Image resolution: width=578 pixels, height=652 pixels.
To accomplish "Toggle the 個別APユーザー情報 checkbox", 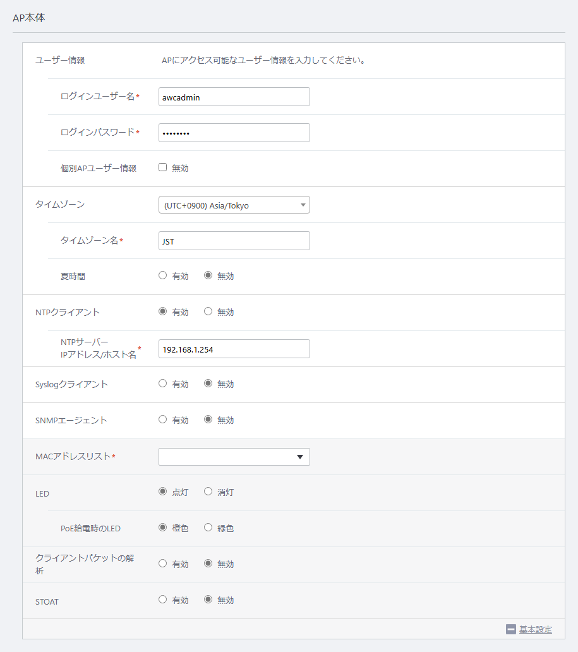I will (162, 167).
